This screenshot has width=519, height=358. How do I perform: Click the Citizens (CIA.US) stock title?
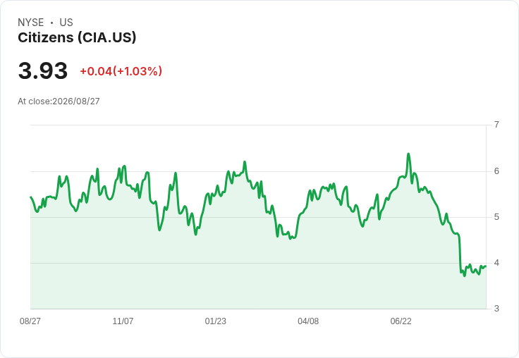click(x=77, y=38)
